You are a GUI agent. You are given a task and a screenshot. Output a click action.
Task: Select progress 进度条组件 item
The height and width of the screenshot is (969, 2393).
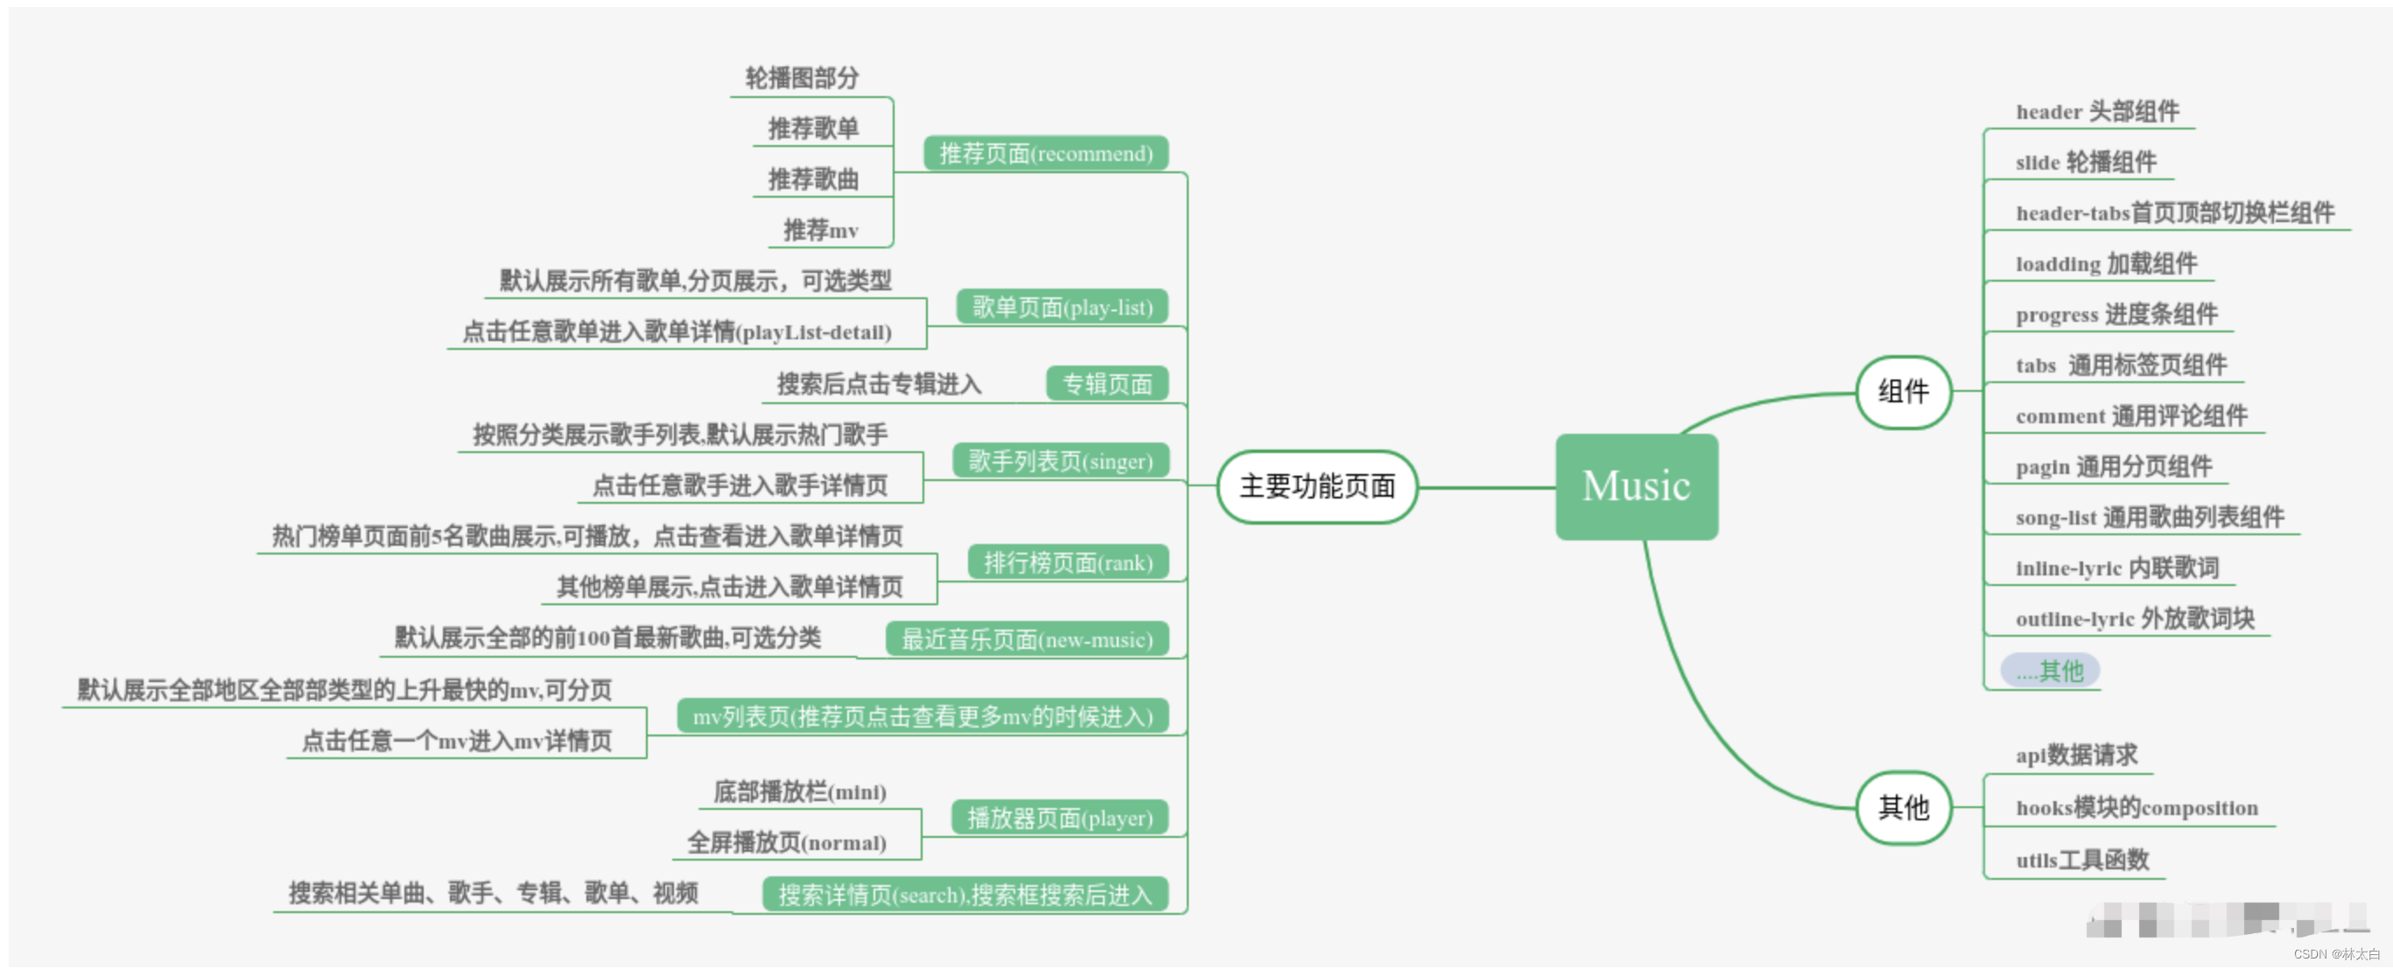tap(2116, 315)
